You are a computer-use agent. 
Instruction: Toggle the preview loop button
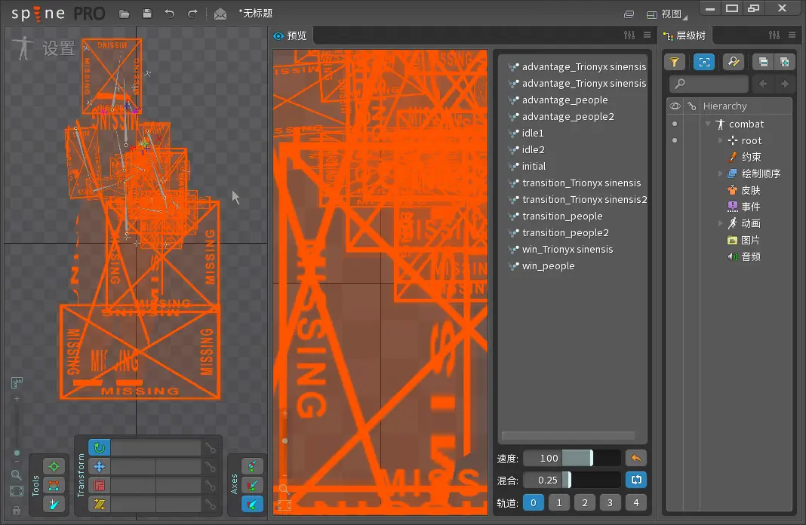coord(635,479)
